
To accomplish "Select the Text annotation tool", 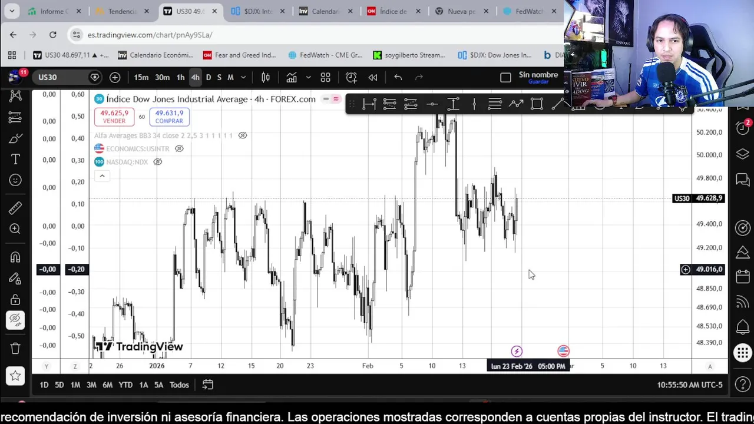I will (15, 160).
